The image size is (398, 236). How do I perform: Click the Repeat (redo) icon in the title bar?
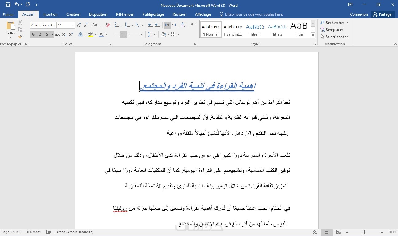tap(28, 5)
